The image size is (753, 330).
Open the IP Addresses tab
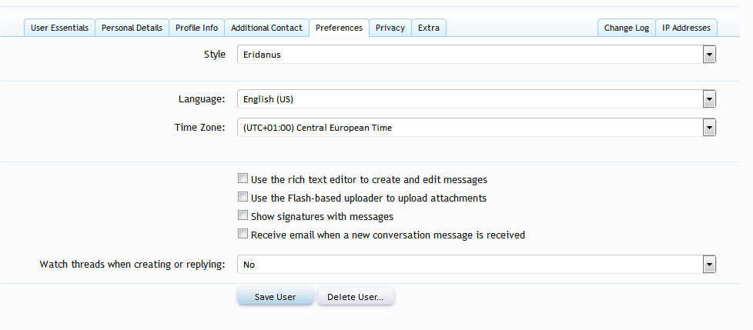pos(686,28)
